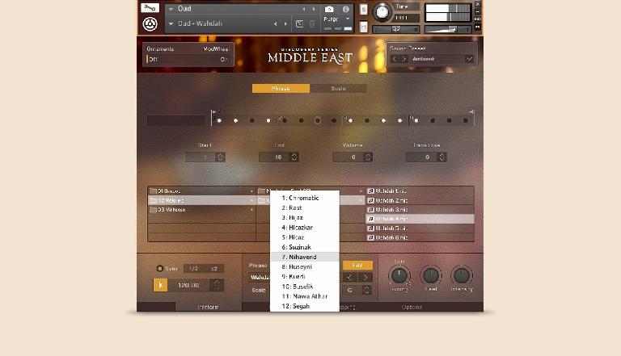Screen dimensions: 621x356
Task: Go to the next instrument in the Oud row
Action: click(314, 9)
